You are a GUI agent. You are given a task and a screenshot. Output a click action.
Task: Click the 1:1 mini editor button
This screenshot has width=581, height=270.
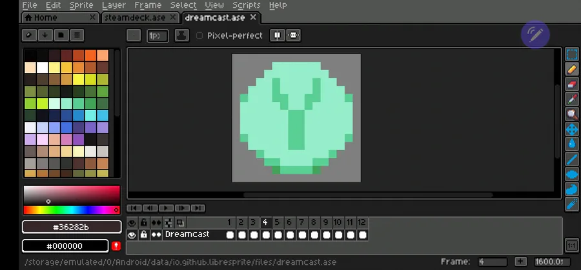[x=571, y=246]
